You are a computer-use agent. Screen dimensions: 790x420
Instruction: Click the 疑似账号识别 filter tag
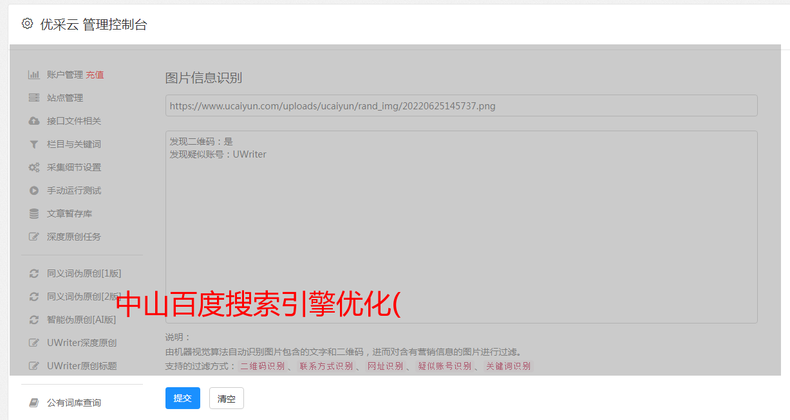coord(445,366)
